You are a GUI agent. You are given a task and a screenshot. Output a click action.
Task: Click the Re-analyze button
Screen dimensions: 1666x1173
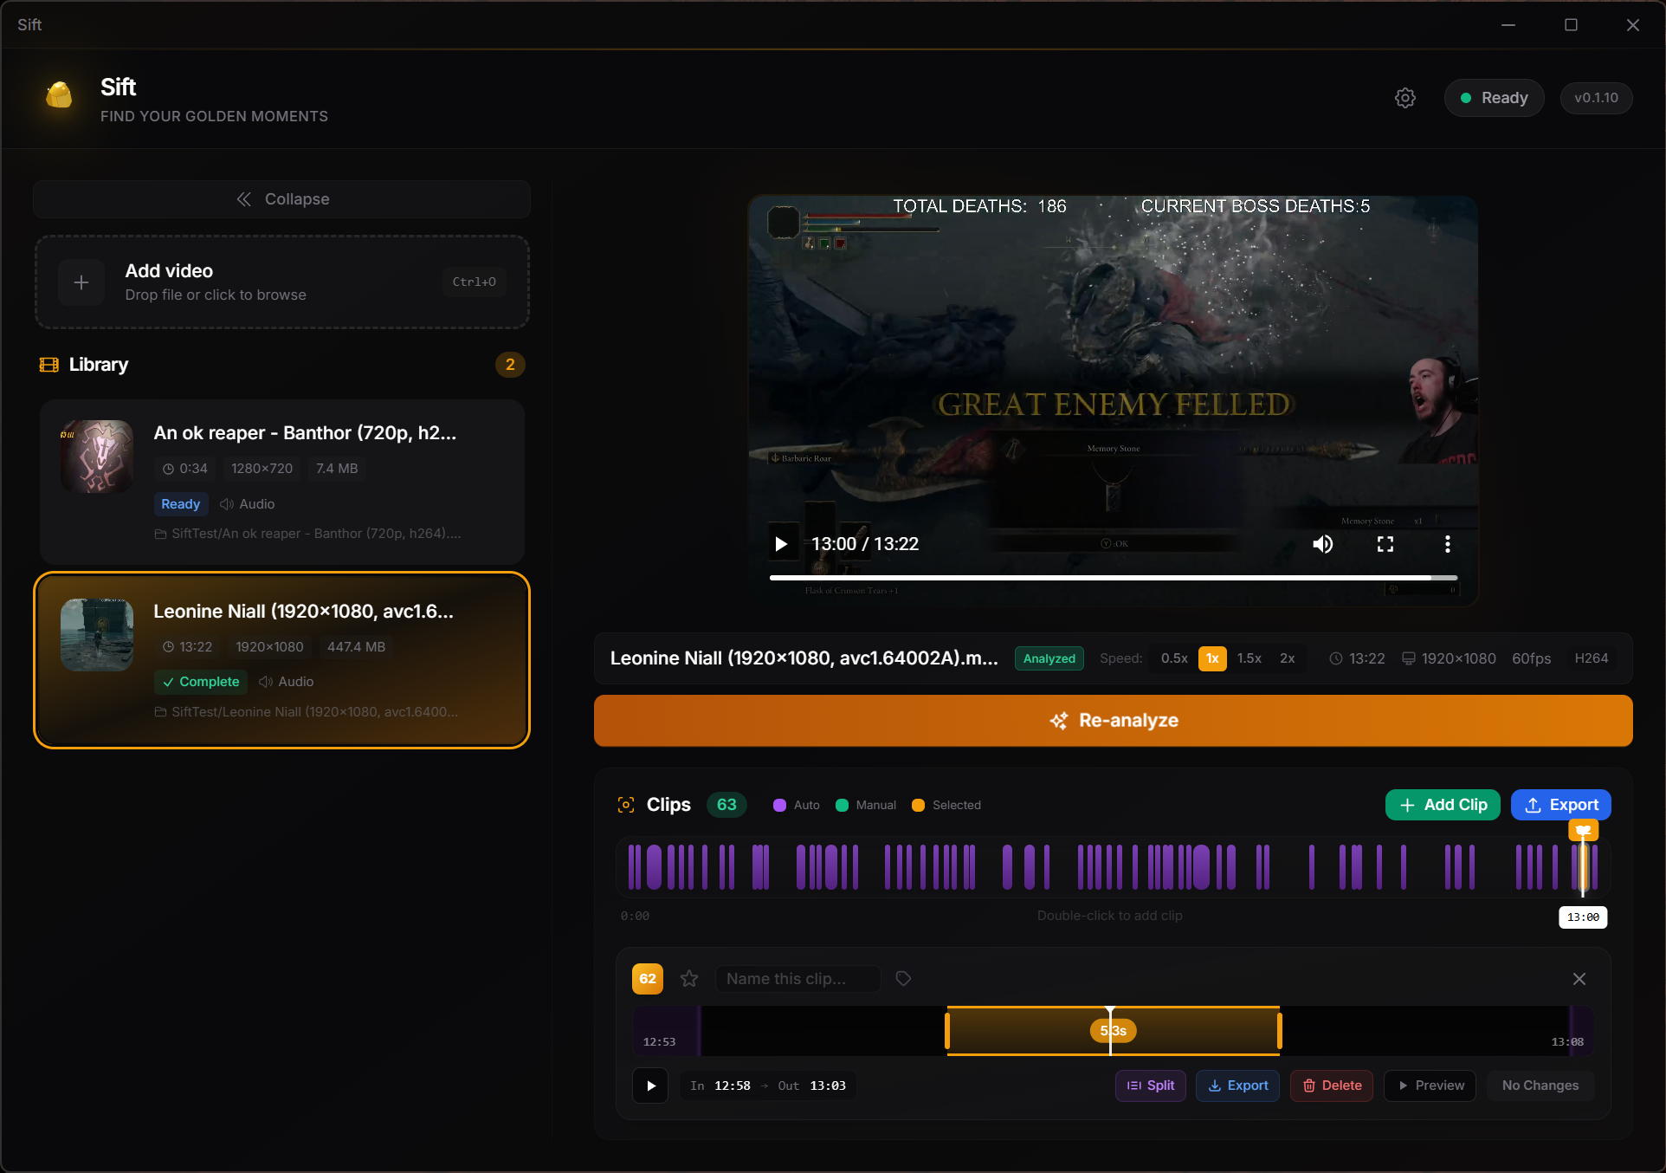click(x=1113, y=720)
